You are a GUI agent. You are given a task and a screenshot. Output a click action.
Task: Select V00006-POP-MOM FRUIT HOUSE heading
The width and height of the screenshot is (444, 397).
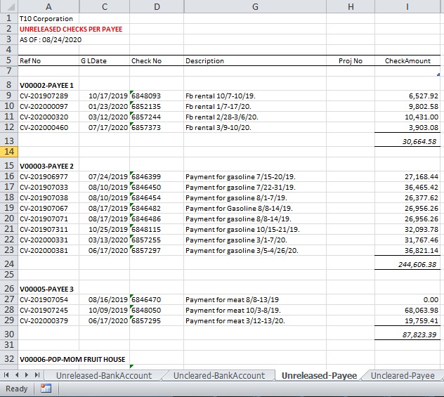72,359
